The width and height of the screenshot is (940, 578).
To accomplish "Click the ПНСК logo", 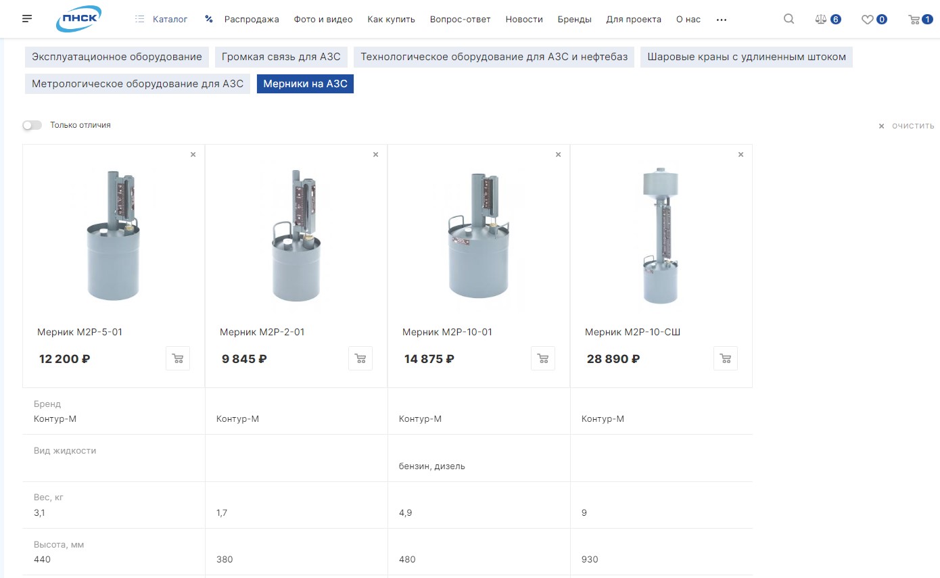I will click(x=79, y=19).
